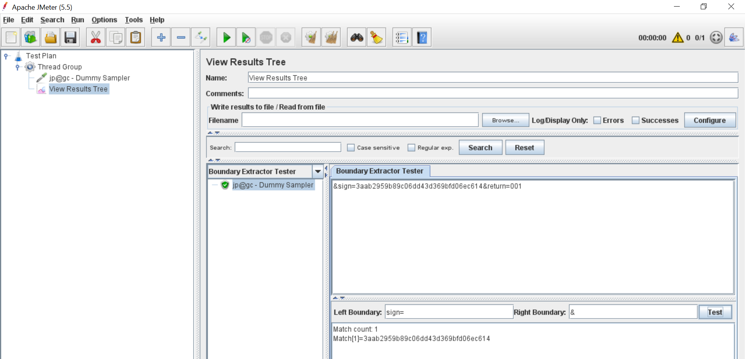Viewport: 745px width, 359px height.
Task: Save the test plan with floppy icon
Action: [x=70, y=38]
